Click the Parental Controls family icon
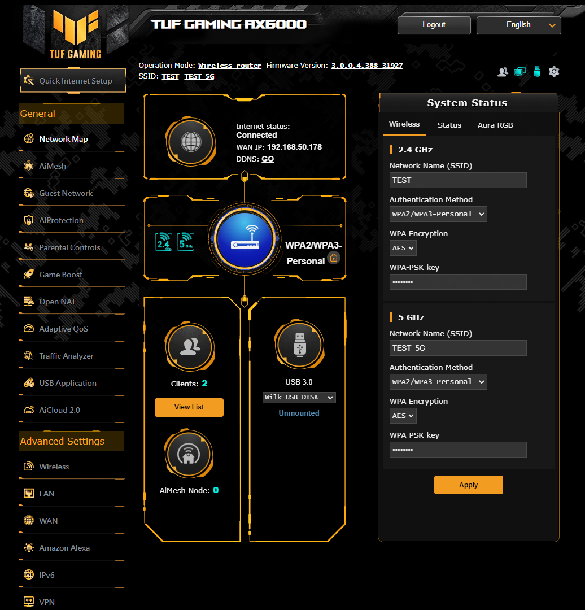The height and width of the screenshot is (610, 585). (x=29, y=247)
